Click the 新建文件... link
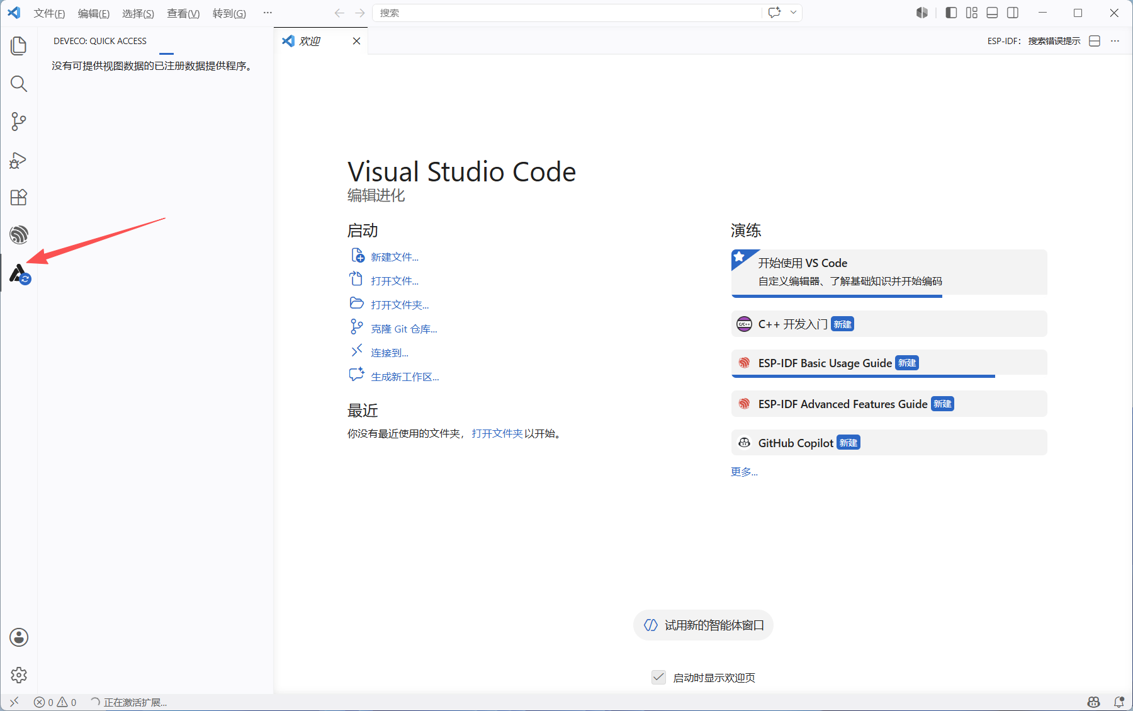This screenshot has width=1133, height=711. [x=395, y=257]
